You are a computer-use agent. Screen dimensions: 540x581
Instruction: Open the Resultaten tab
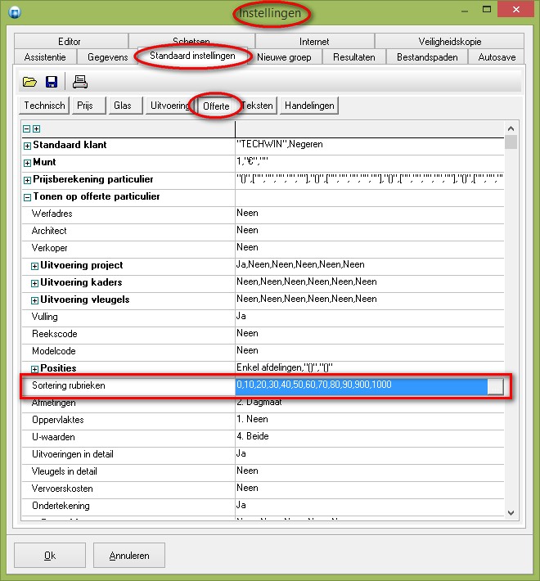(354, 57)
